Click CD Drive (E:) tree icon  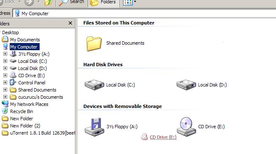coord(13,75)
